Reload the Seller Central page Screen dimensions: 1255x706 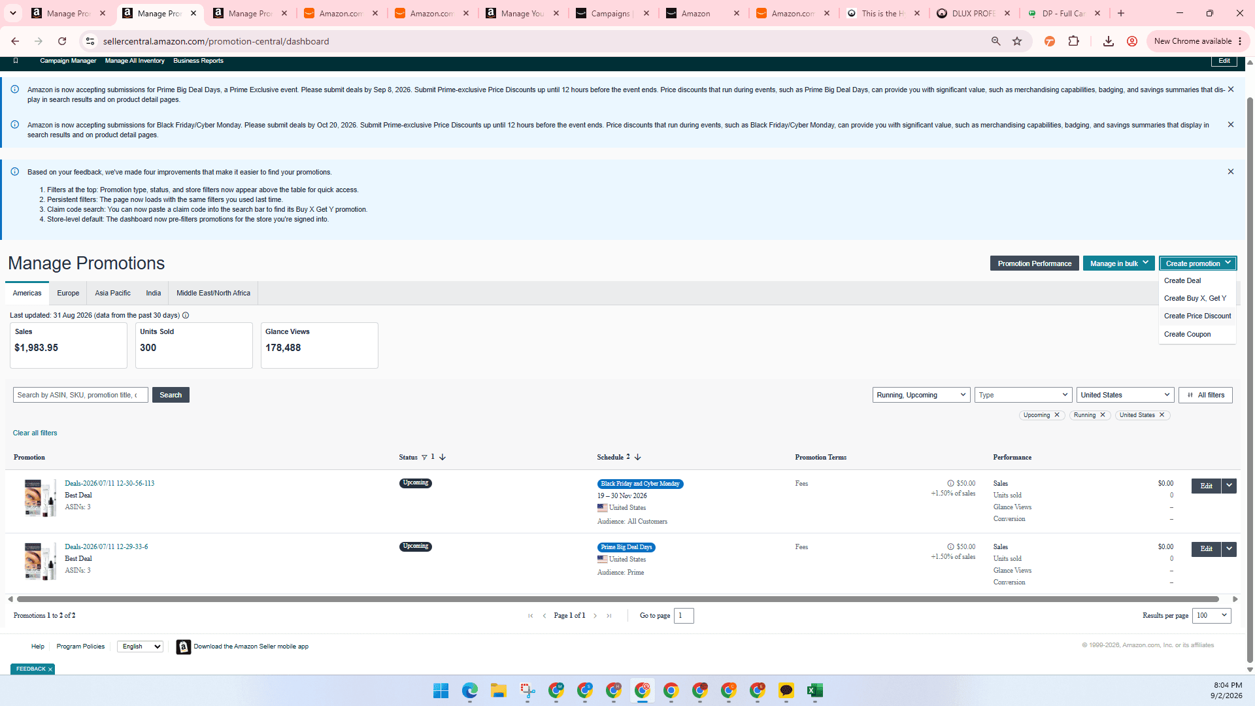(x=62, y=41)
